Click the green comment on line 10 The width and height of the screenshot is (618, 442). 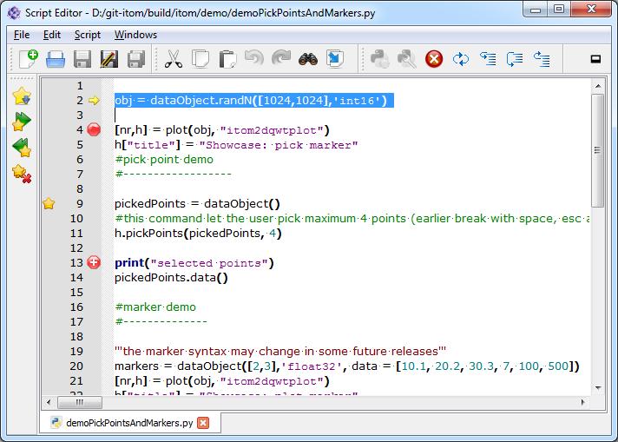(352, 219)
